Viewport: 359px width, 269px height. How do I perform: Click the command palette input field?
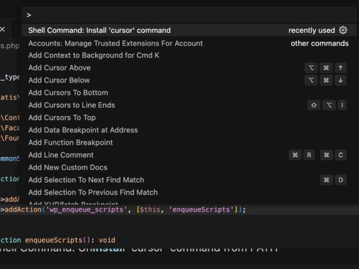(189, 15)
